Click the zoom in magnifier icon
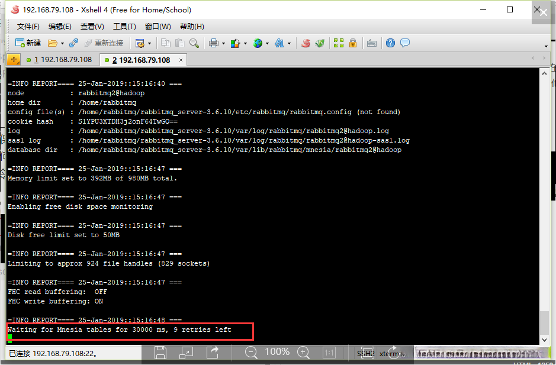This screenshot has width=556, height=365. point(304,353)
